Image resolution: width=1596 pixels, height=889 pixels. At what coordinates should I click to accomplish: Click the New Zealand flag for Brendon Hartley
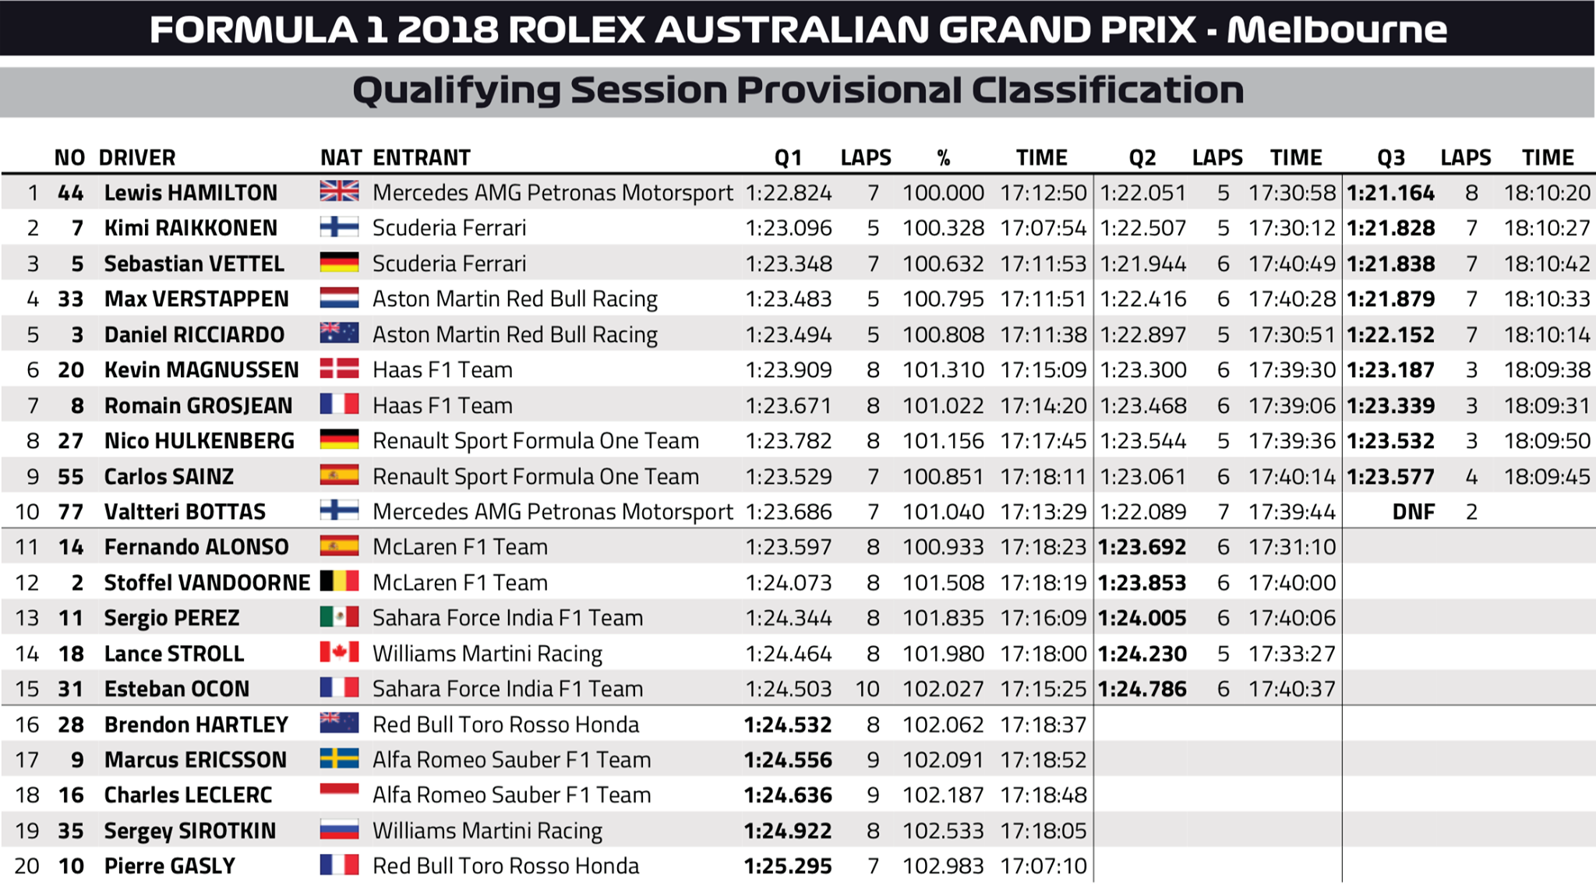pos(339,724)
